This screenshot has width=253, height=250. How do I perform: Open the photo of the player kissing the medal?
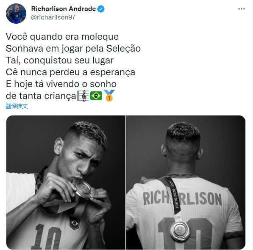click(66, 182)
